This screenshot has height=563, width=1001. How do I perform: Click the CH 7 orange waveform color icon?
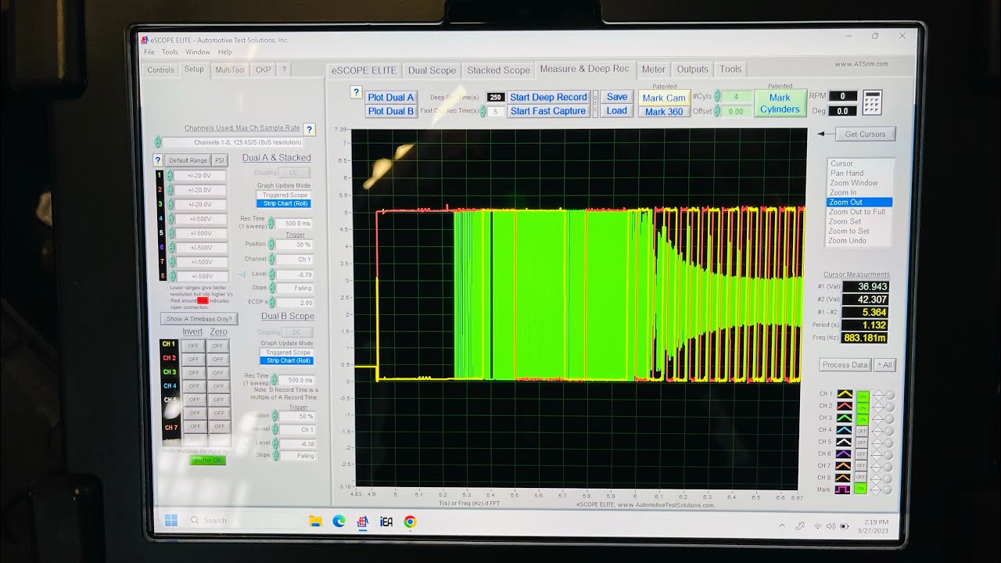843,465
